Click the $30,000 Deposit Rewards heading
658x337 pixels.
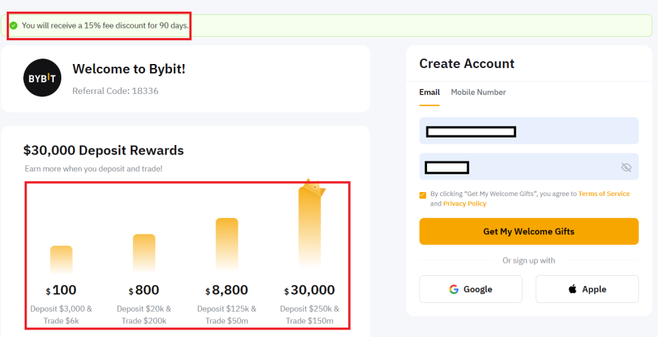[x=104, y=150]
